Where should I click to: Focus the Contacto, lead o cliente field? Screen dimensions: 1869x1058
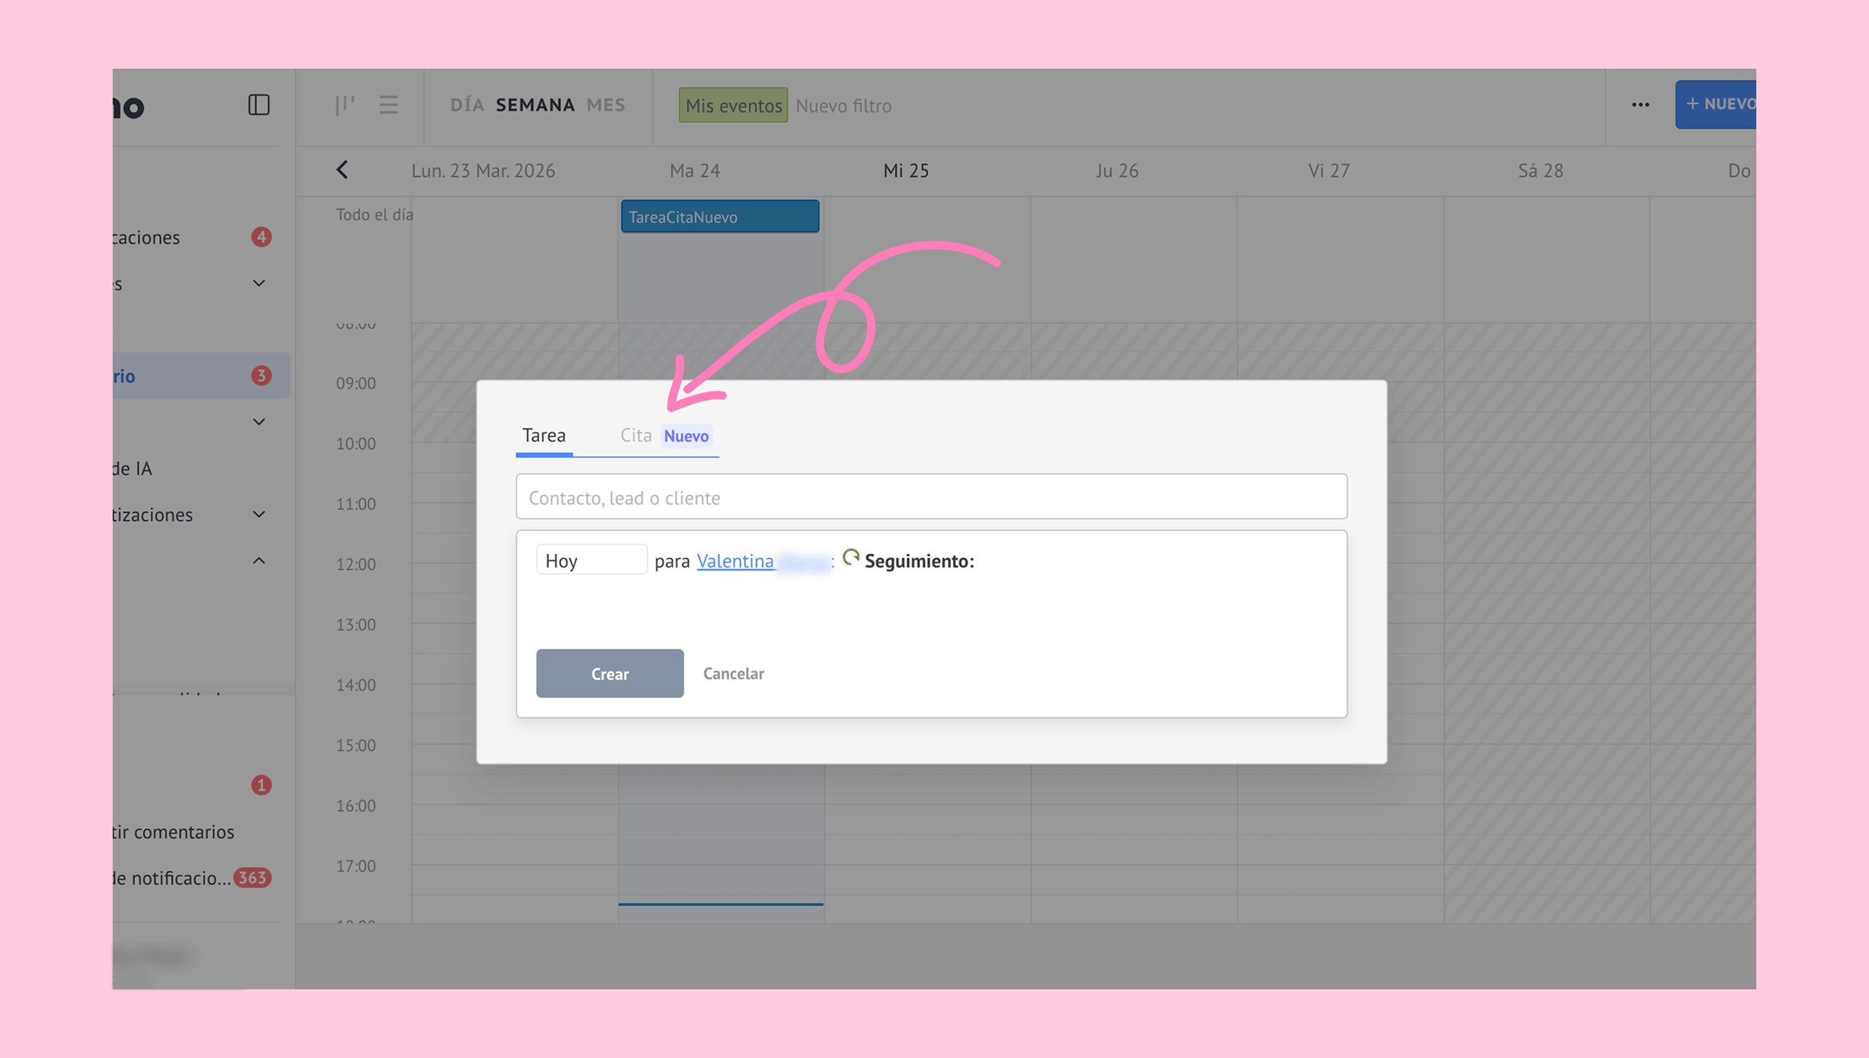coord(931,497)
